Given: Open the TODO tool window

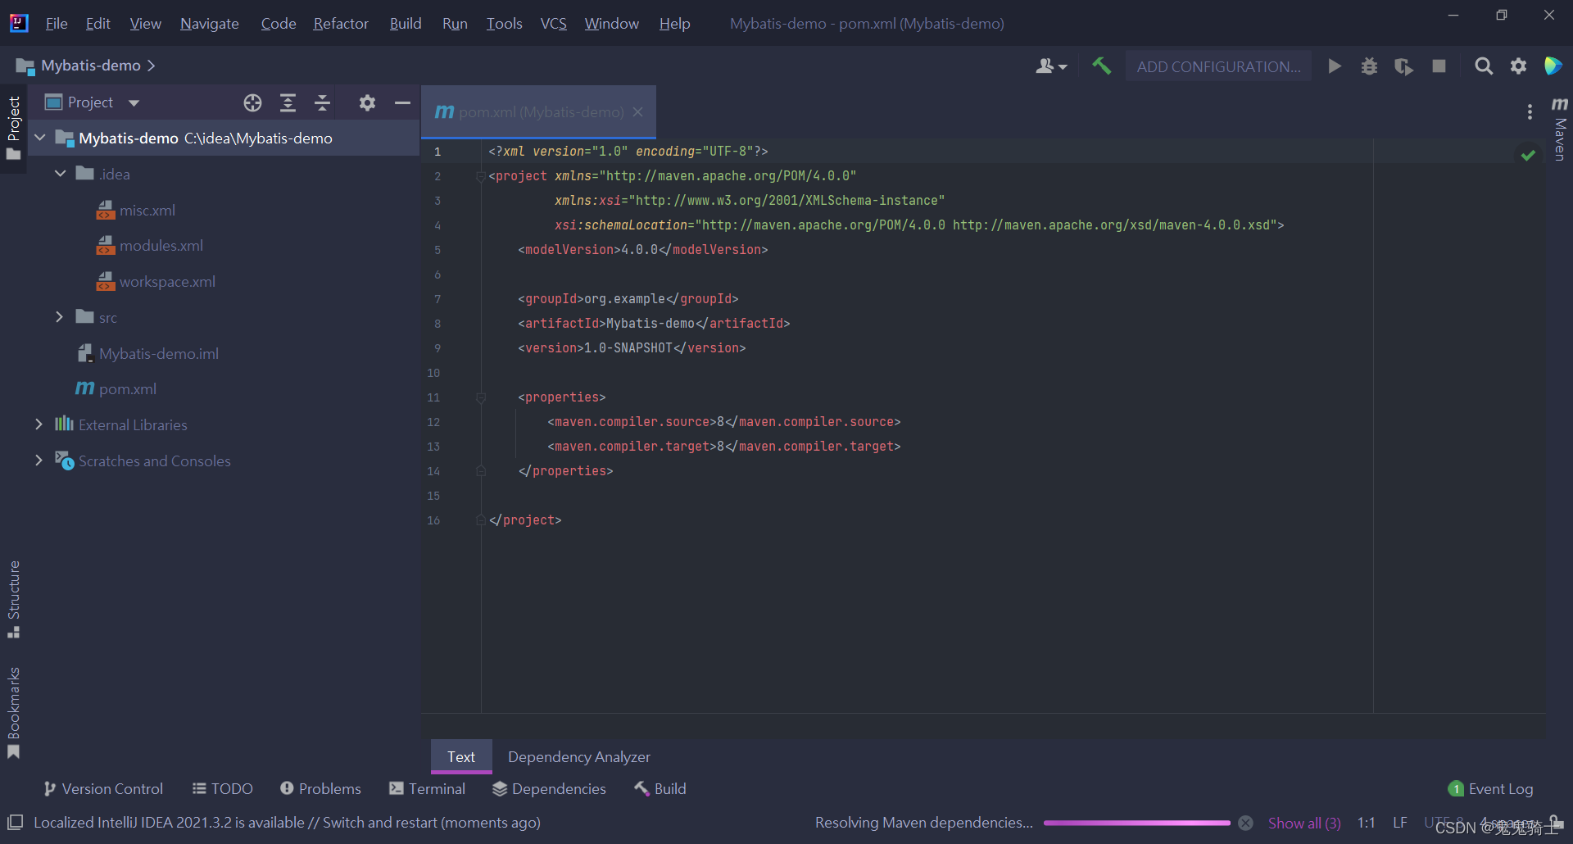Looking at the screenshot, I should (x=223, y=788).
